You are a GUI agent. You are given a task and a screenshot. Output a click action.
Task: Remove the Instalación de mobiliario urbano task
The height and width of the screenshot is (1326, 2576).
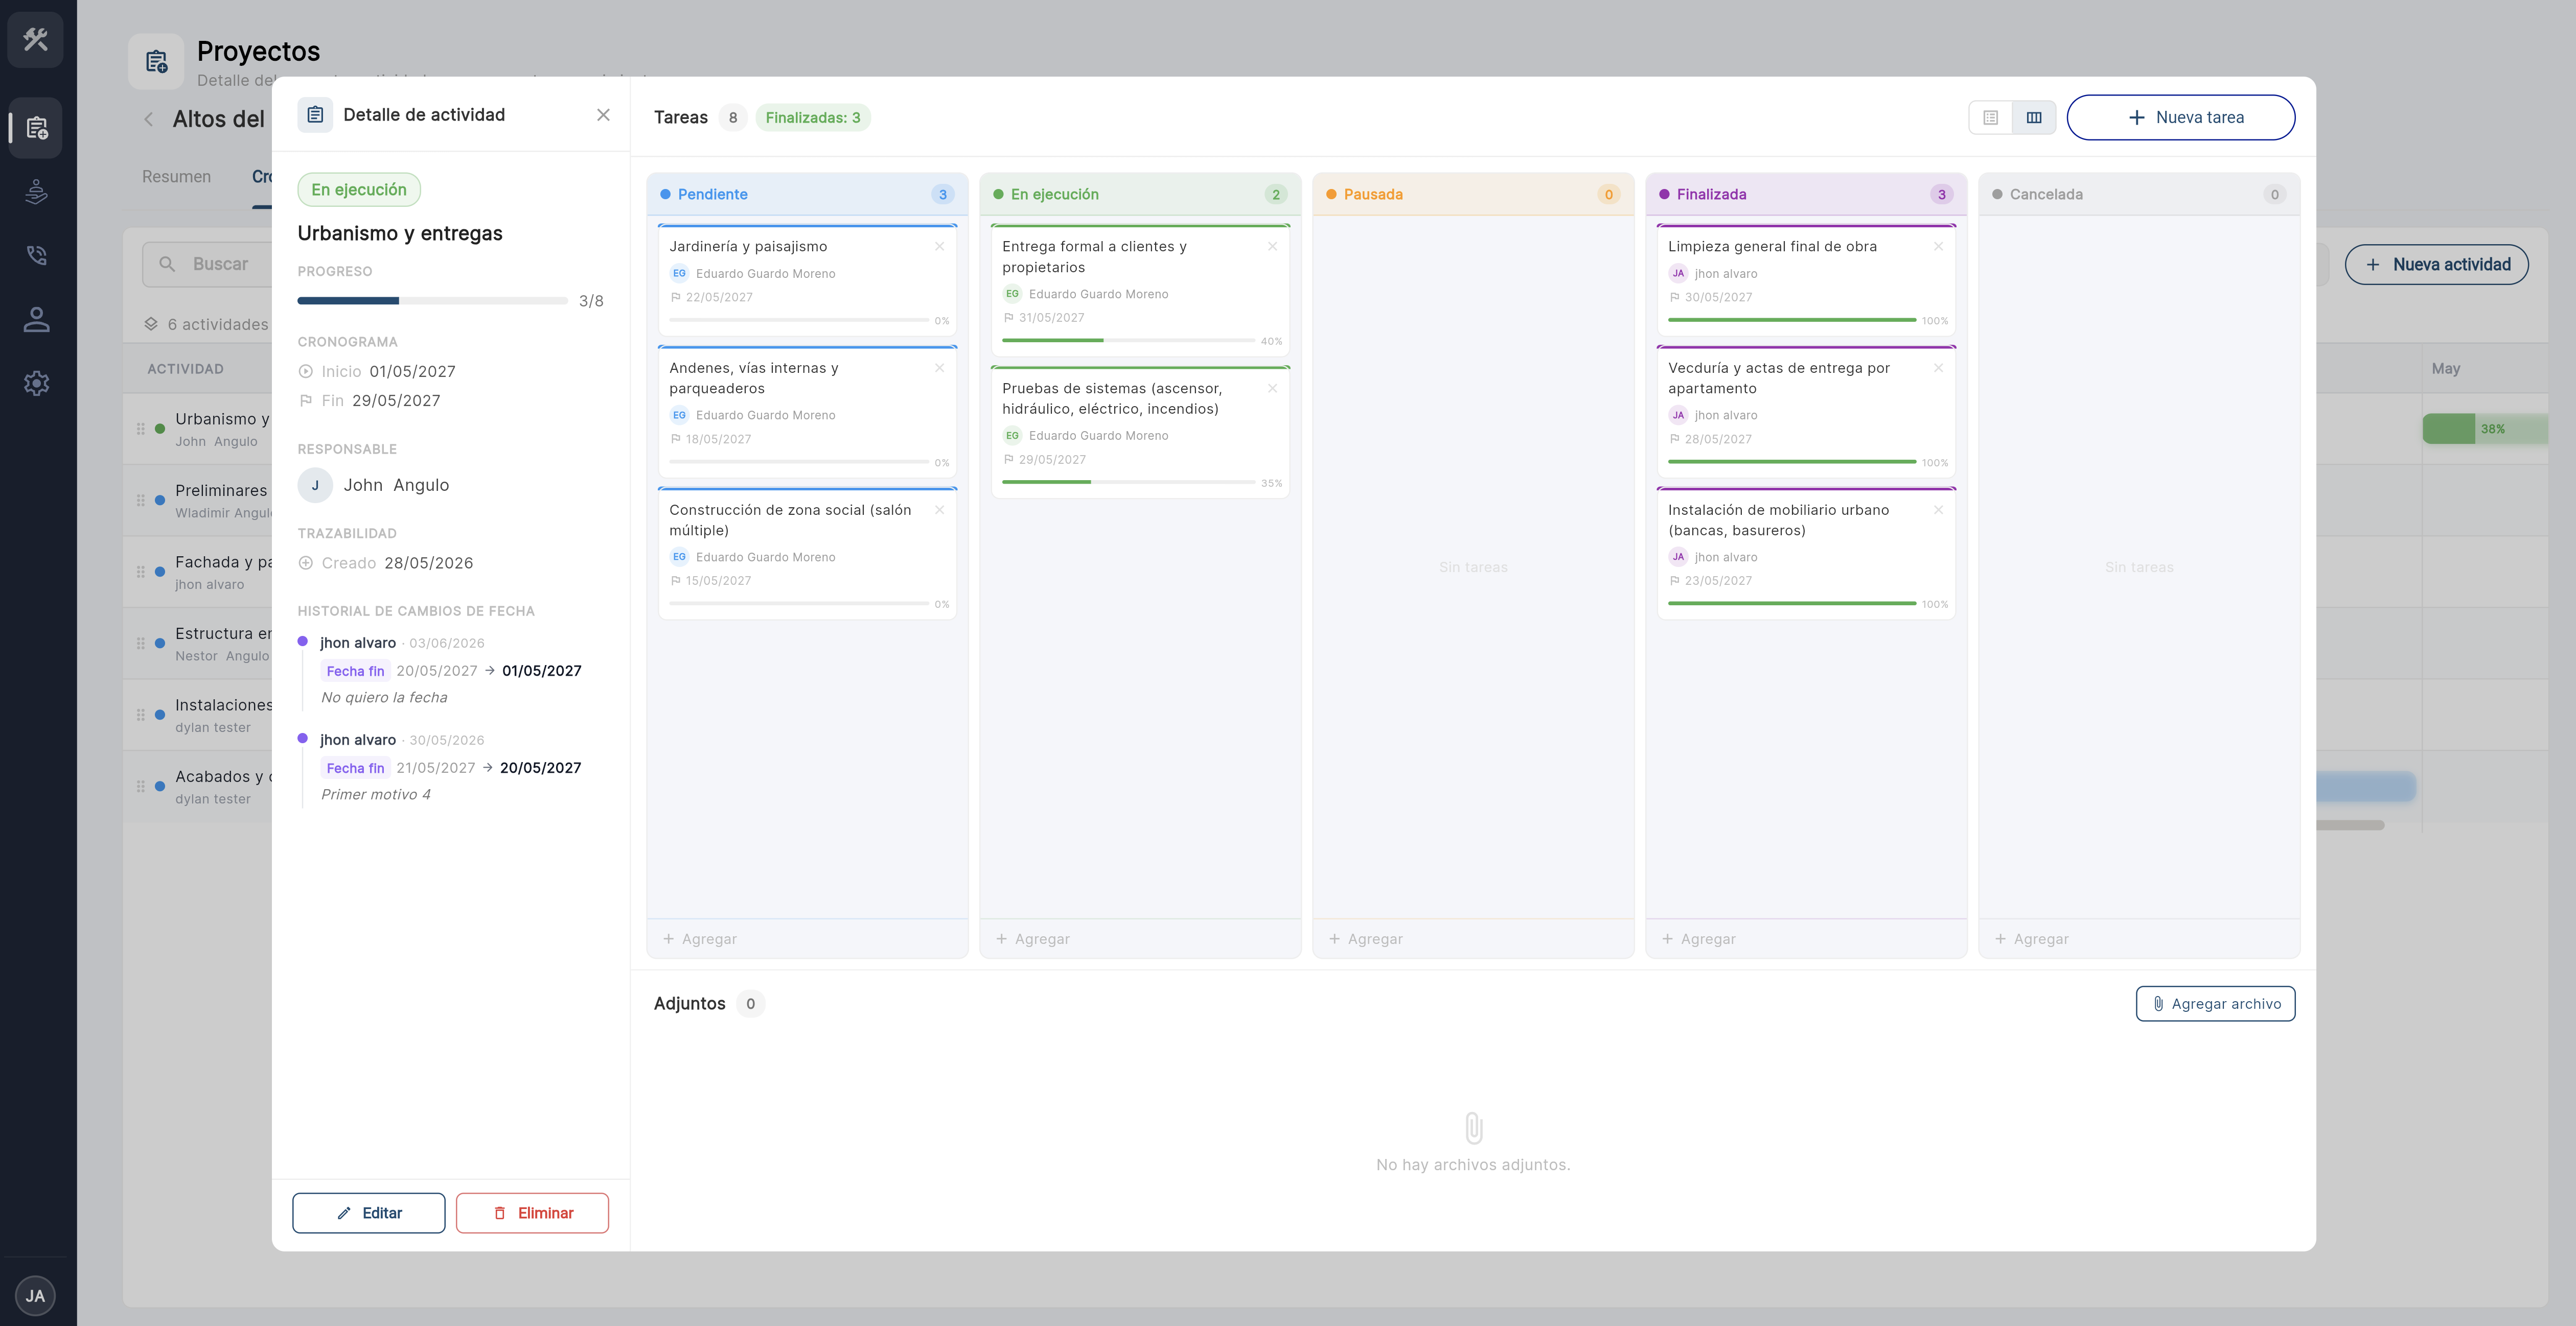pyautogui.click(x=1938, y=511)
